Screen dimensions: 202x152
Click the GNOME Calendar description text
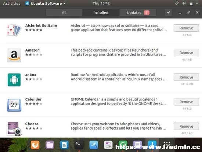click(x=118, y=101)
